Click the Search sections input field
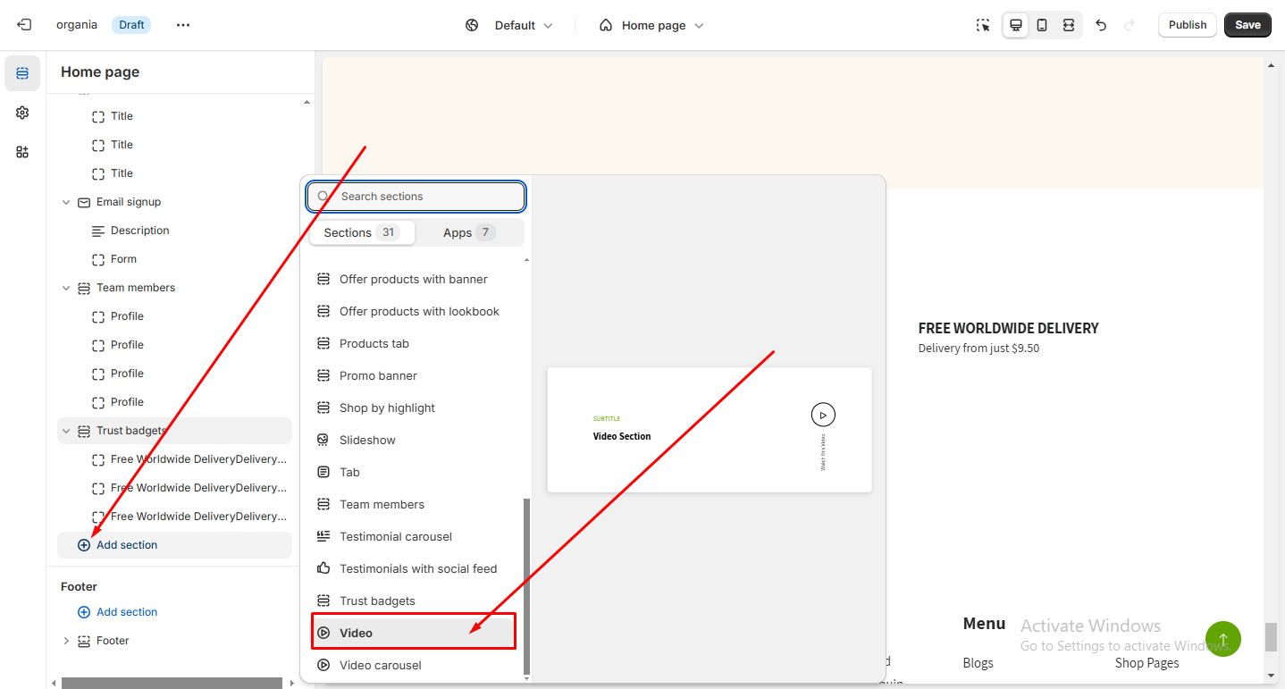The width and height of the screenshot is (1285, 689). (416, 197)
